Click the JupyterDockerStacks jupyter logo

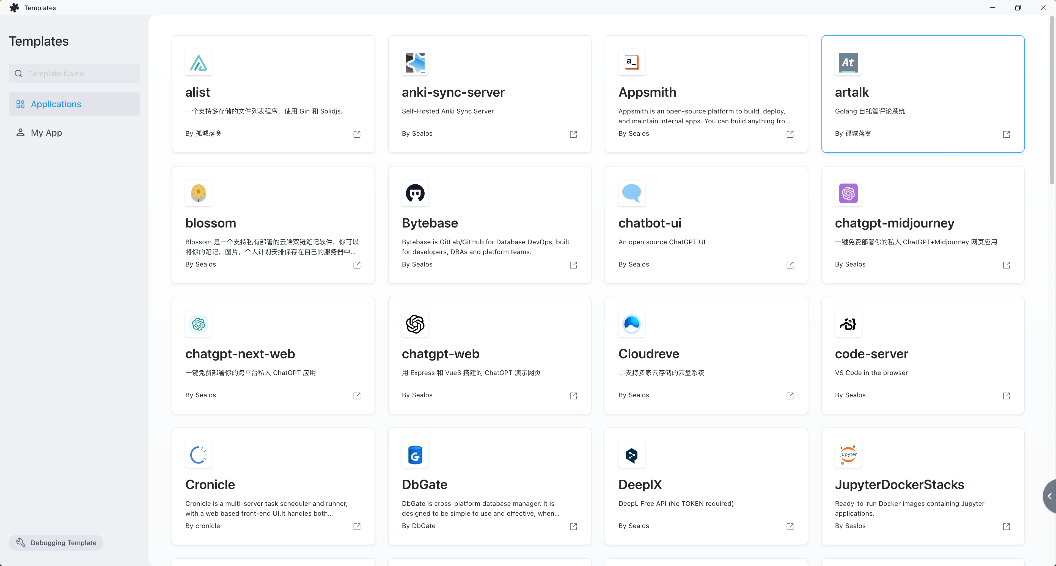click(848, 455)
